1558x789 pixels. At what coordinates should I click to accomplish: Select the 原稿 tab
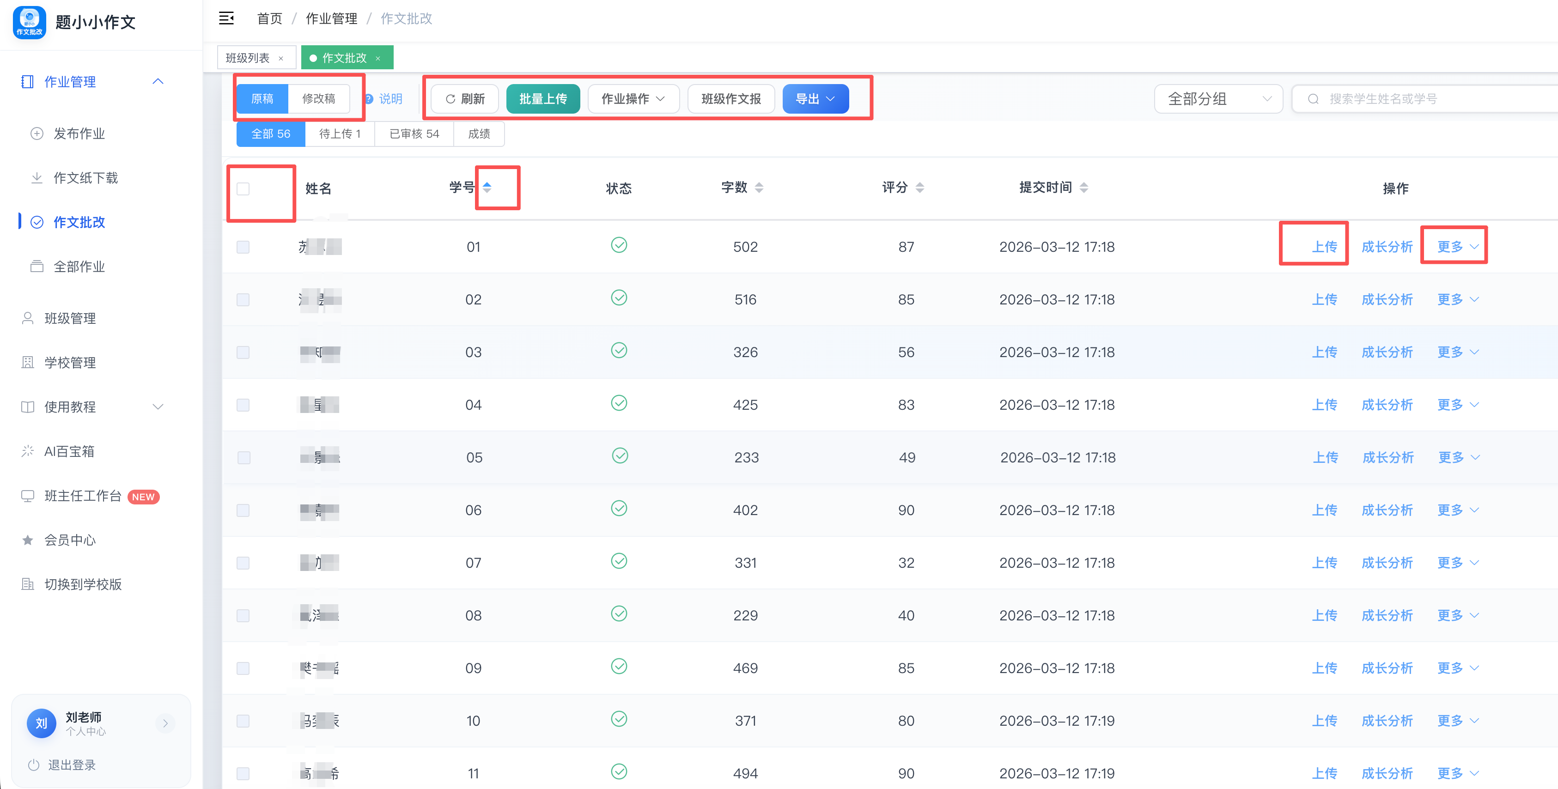click(x=262, y=98)
